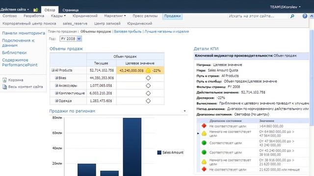Open the TEAM\SKorolev user menu

click(285, 7)
